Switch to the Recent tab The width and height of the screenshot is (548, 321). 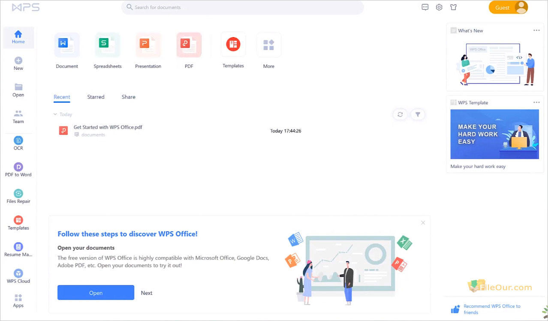62,97
